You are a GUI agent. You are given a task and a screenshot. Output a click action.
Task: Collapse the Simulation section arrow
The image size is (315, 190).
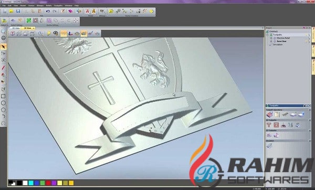coord(310,141)
